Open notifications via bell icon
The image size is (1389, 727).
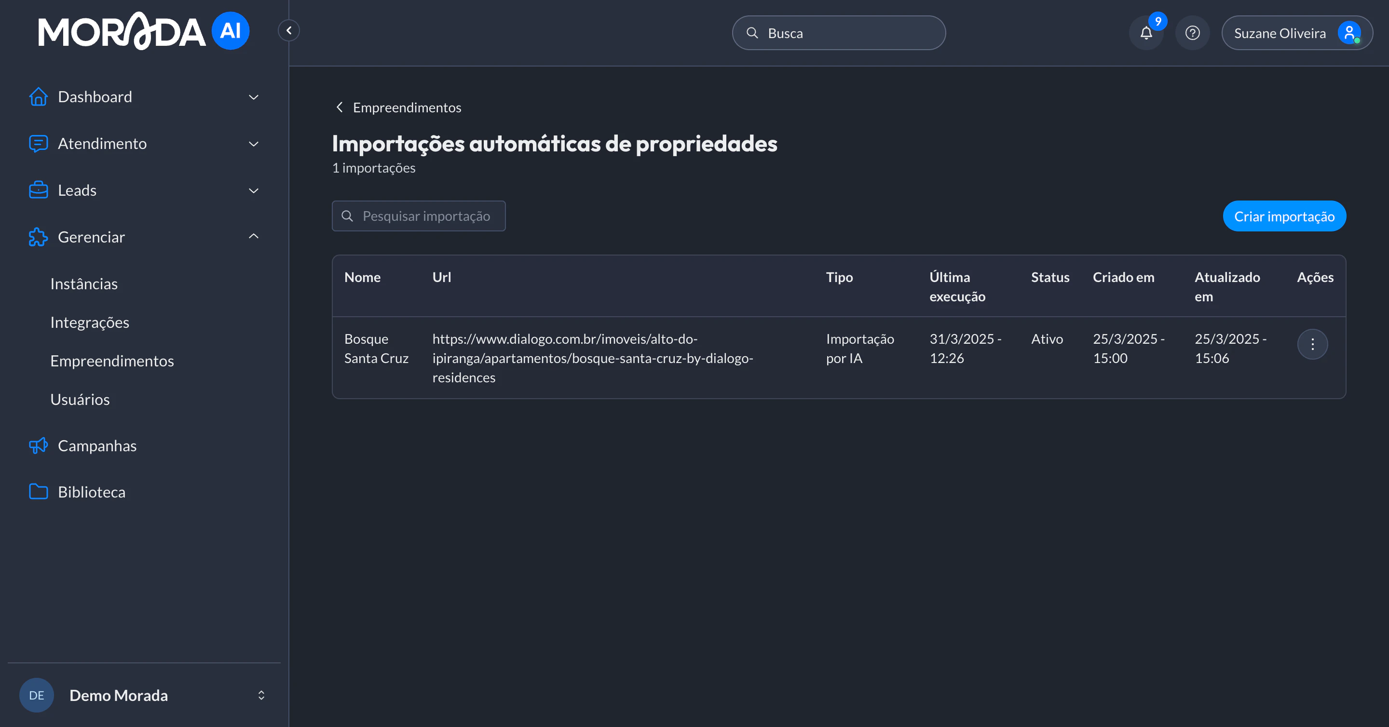pos(1146,33)
